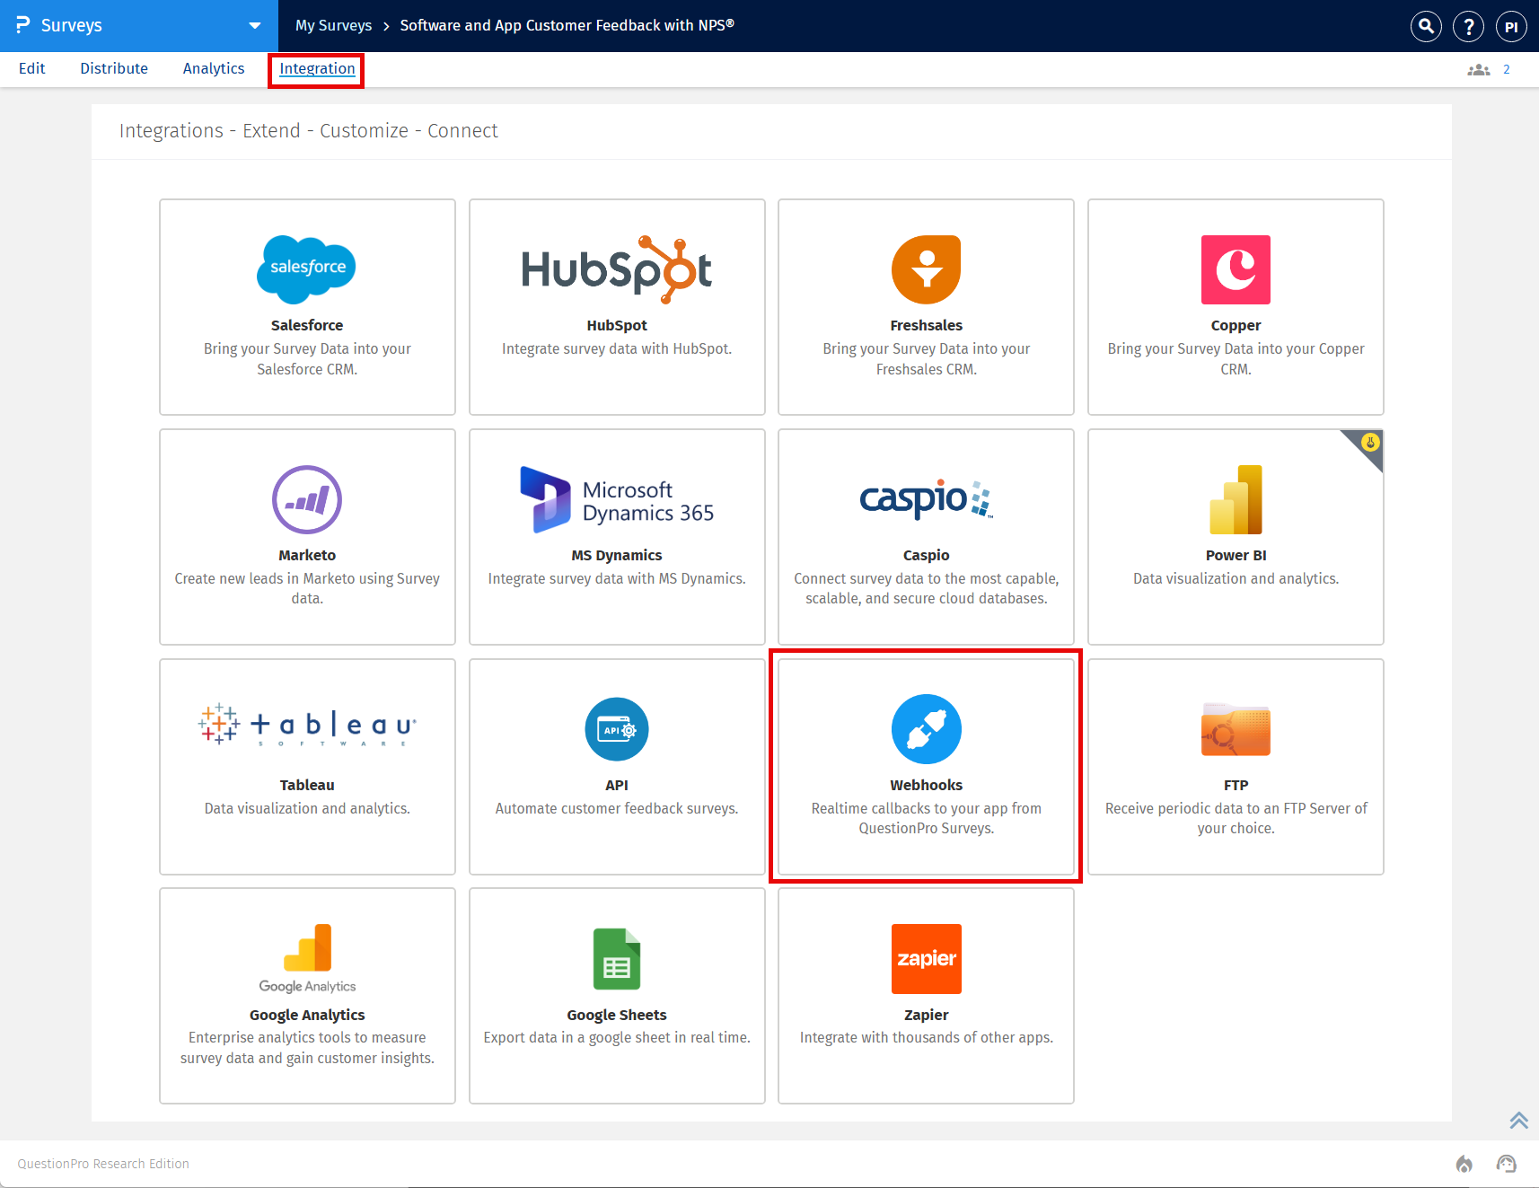1539x1188 pixels.
Task: Open the HubSpot integration title
Action: point(617,325)
